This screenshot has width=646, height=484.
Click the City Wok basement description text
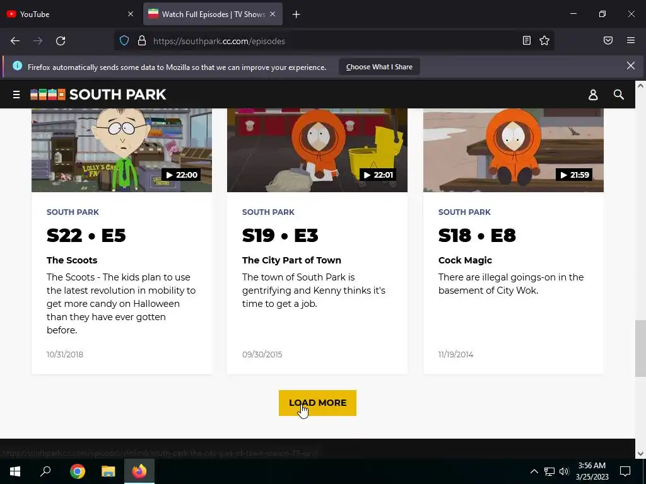click(511, 284)
